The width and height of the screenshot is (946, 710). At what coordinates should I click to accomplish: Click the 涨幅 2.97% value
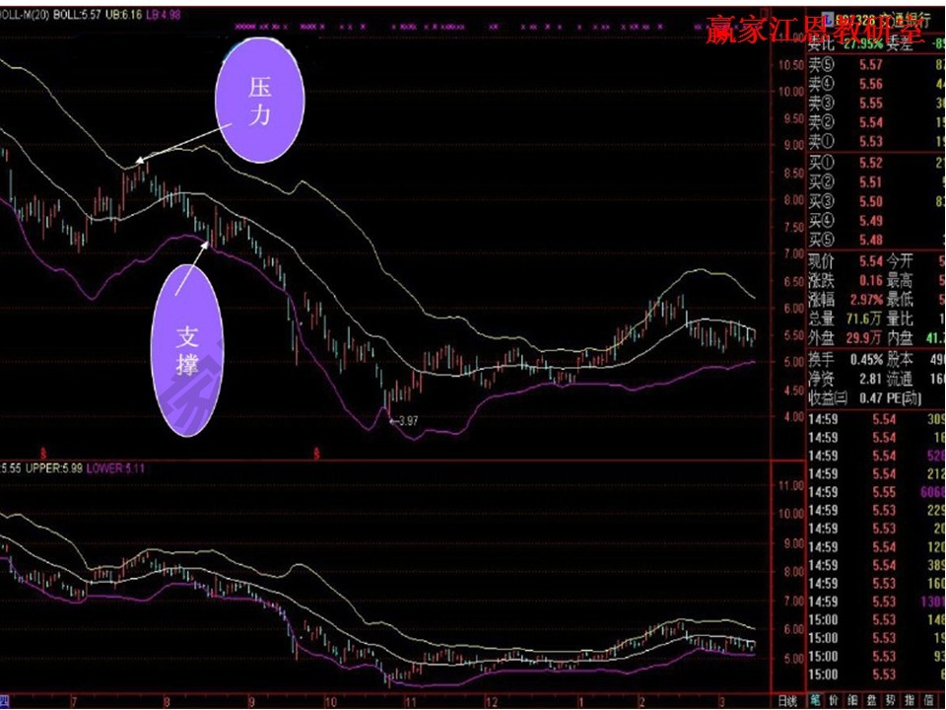(x=870, y=299)
